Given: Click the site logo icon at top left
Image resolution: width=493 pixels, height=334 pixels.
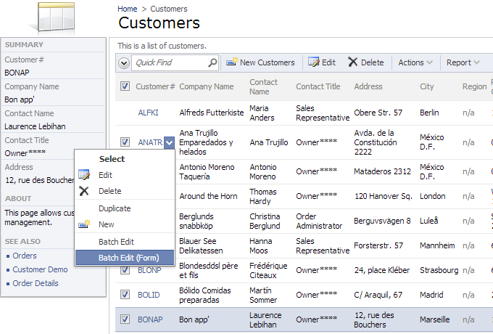Looking at the screenshot, I should pyautogui.click(x=54, y=17).
